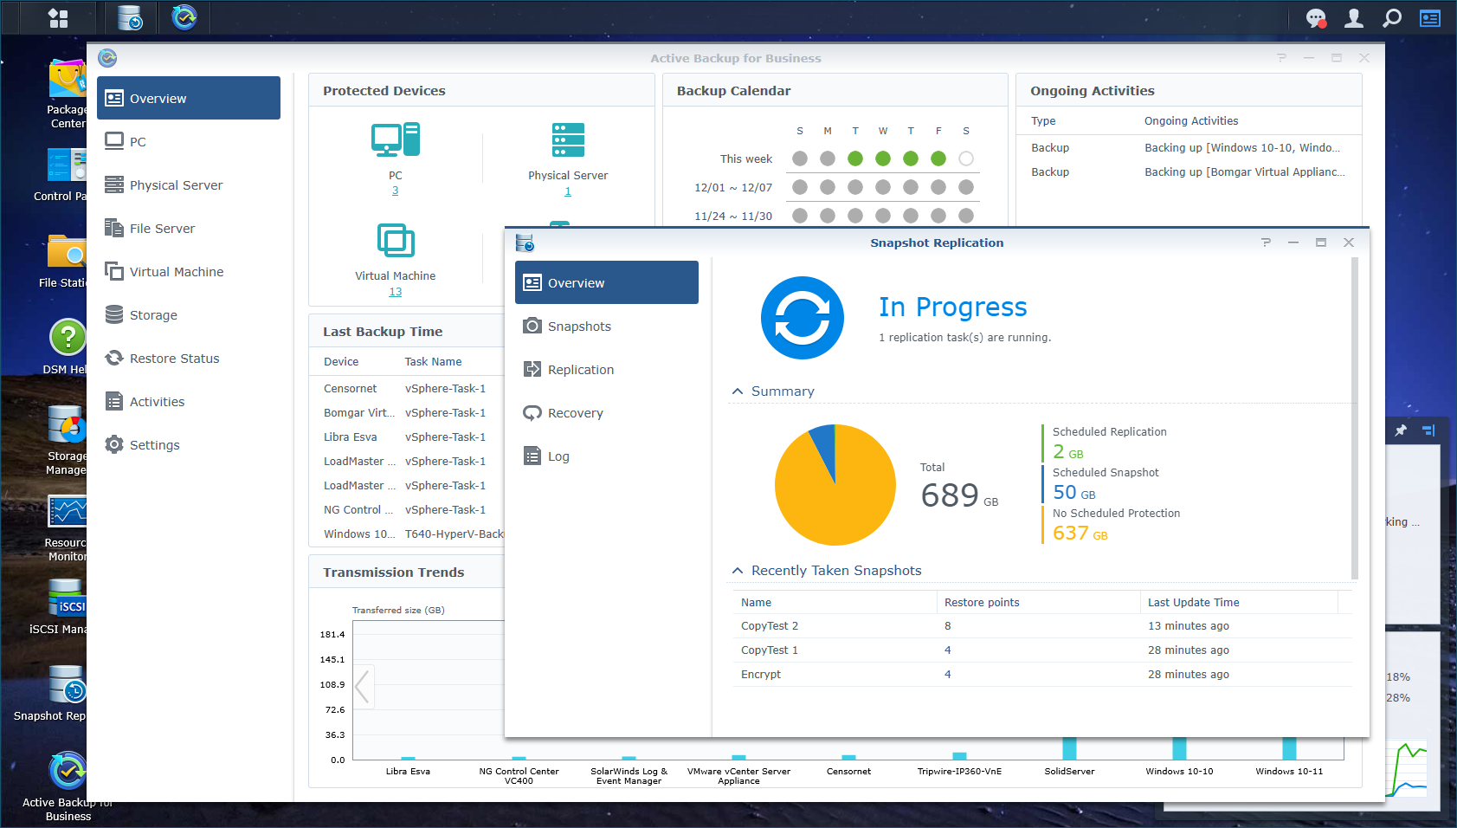The height and width of the screenshot is (828, 1457).
Task: Open the user account options icon
Action: [x=1354, y=17]
